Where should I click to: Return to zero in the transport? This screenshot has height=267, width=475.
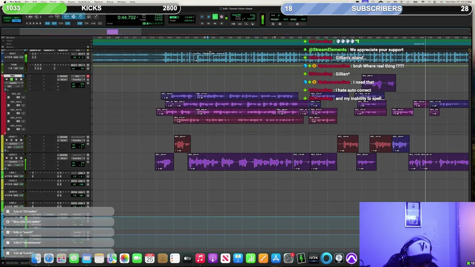coord(202,23)
